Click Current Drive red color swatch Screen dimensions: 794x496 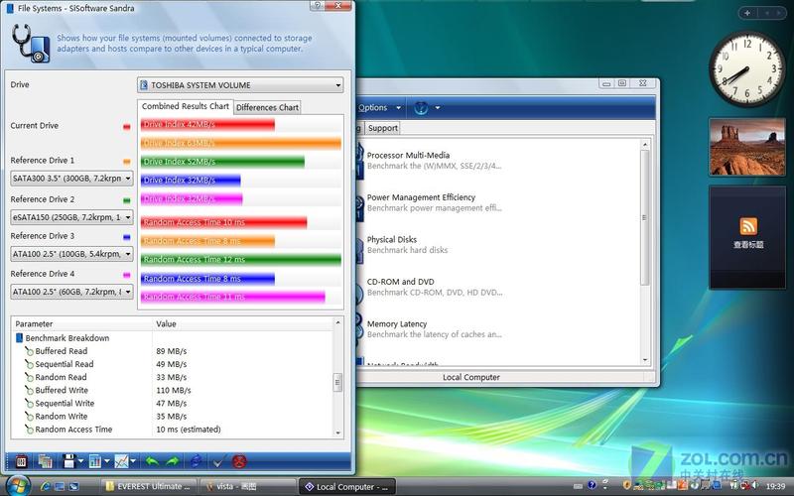(127, 127)
